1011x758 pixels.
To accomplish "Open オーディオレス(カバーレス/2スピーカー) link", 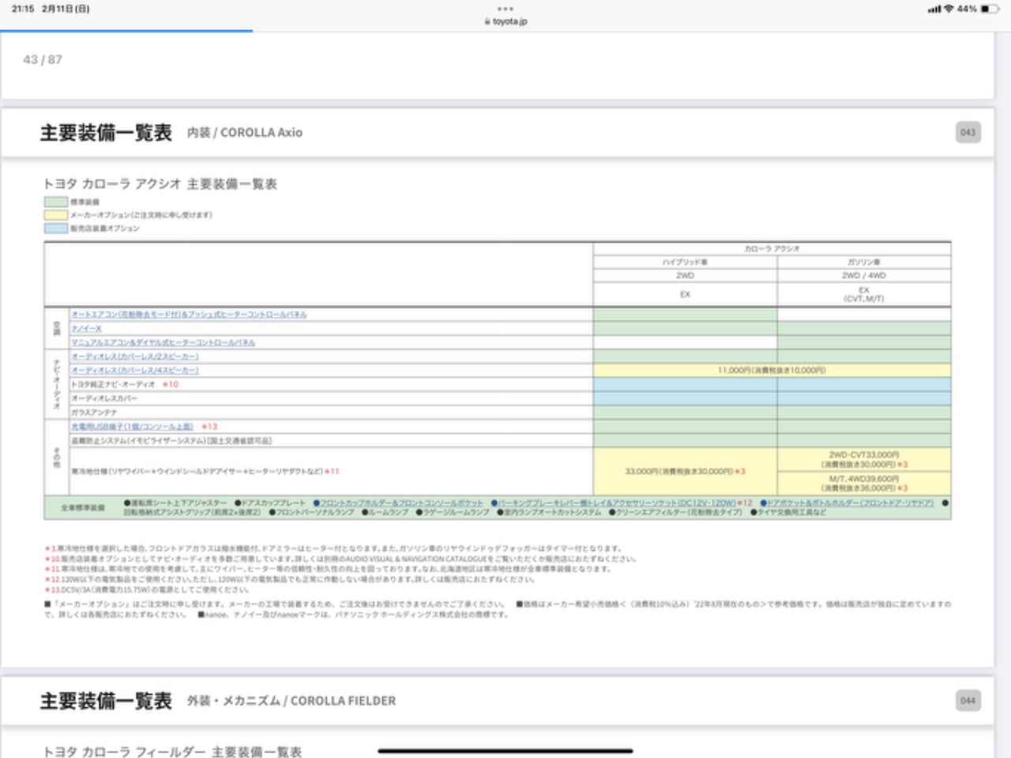I will pos(134,356).
